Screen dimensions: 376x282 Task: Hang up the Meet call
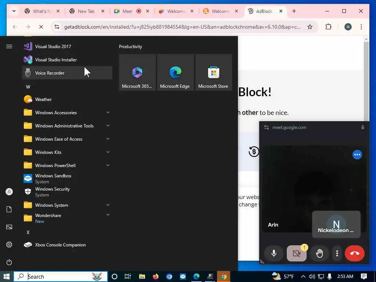pos(355,253)
